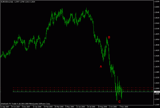Click the 7 Nov 2008 date label
This screenshot has height=108, width=160.
124,107
